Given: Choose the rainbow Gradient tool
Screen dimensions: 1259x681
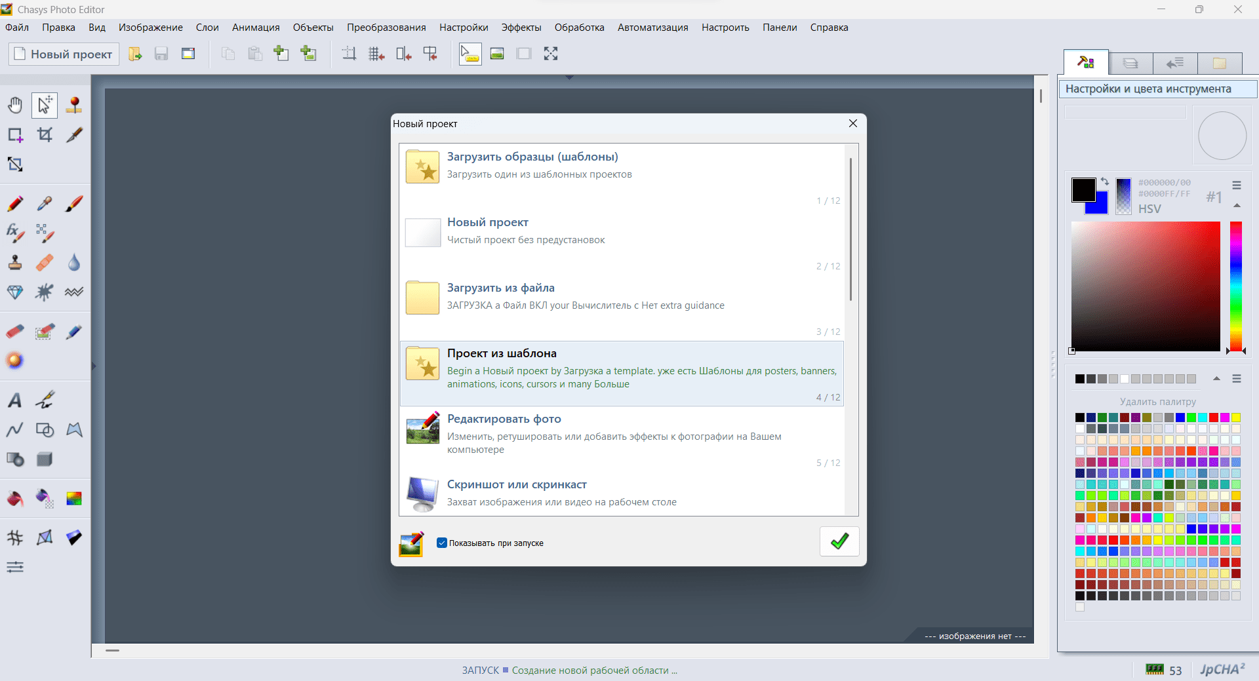Looking at the screenshot, I should coord(74,499).
